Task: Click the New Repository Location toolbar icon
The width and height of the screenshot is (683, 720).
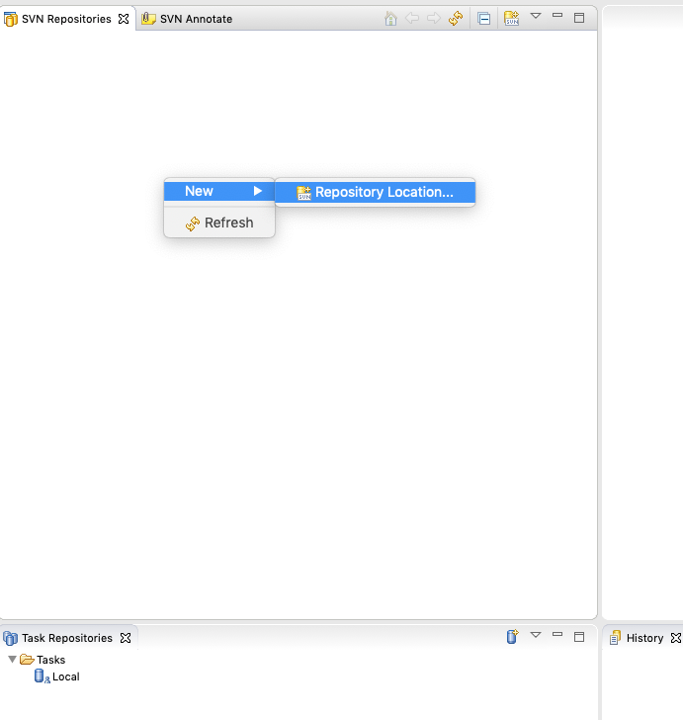Action: coord(511,19)
